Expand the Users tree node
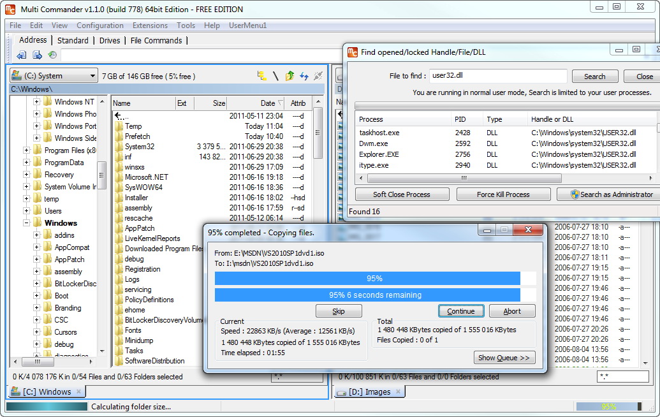The width and height of the screenshot is (660, 417). click(x=27, y=211)
